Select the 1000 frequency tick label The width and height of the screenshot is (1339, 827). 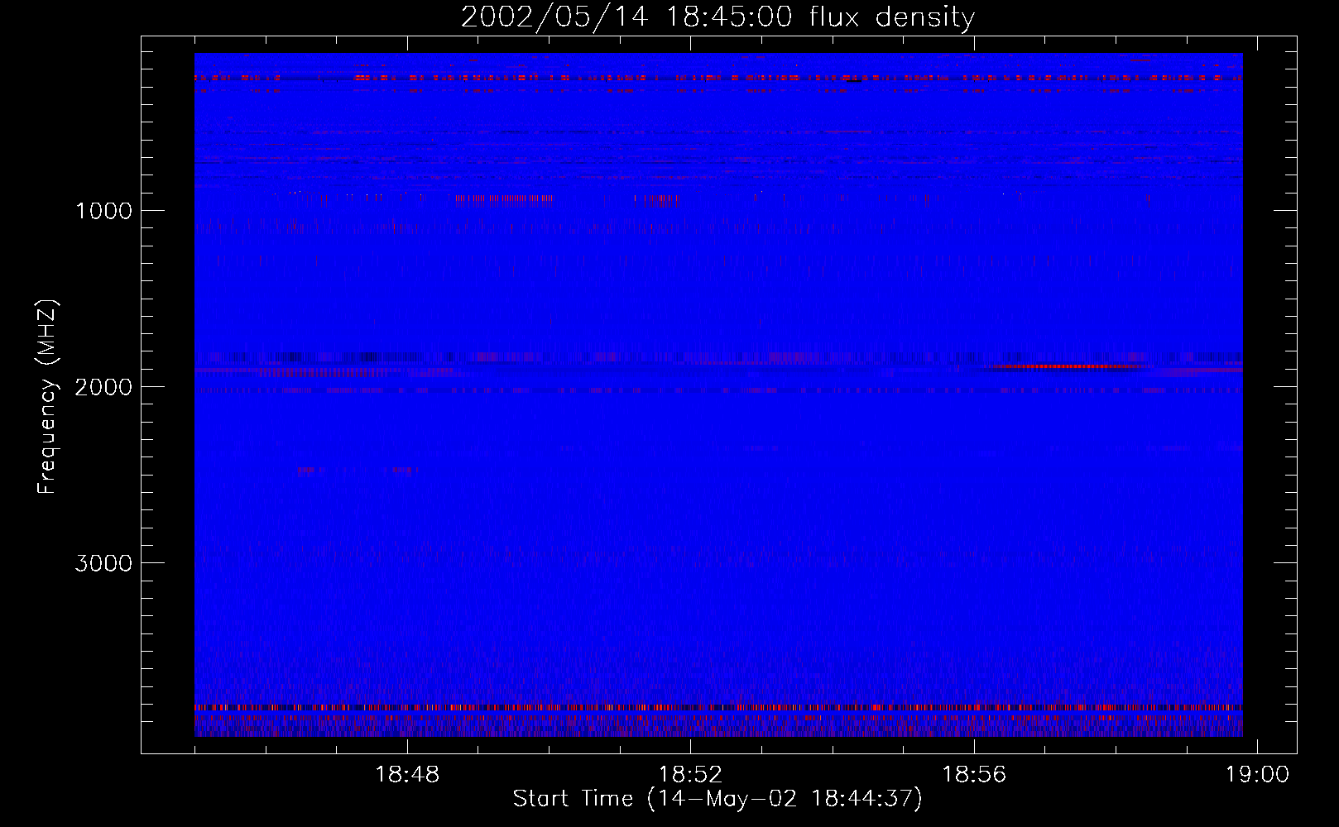click(103, 211)
